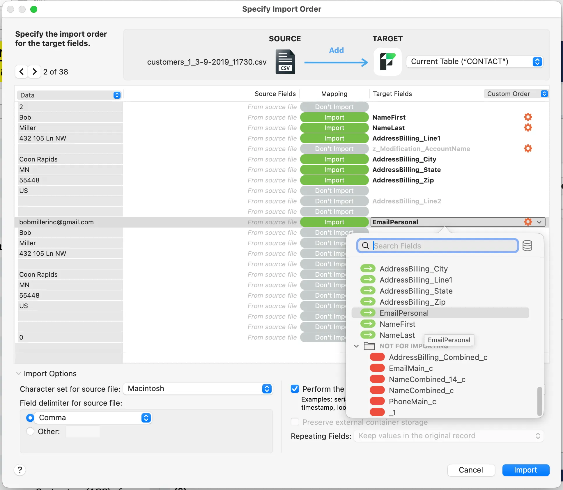The image size is (563, 490).
Task: Open help with the question mark button
Action: (x=20, y=470)
